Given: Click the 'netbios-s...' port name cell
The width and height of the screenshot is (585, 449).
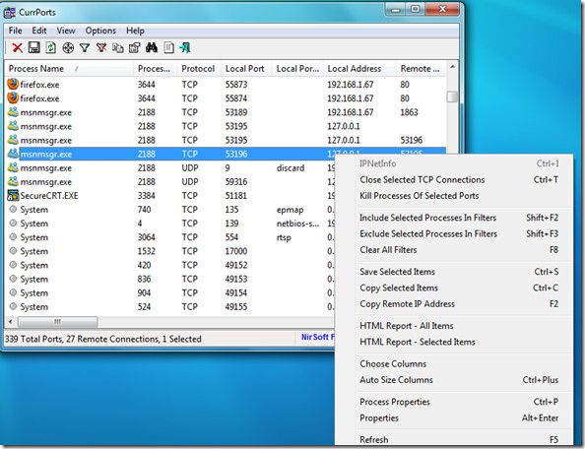Looking at the screenshot, I should click(297, 224).
